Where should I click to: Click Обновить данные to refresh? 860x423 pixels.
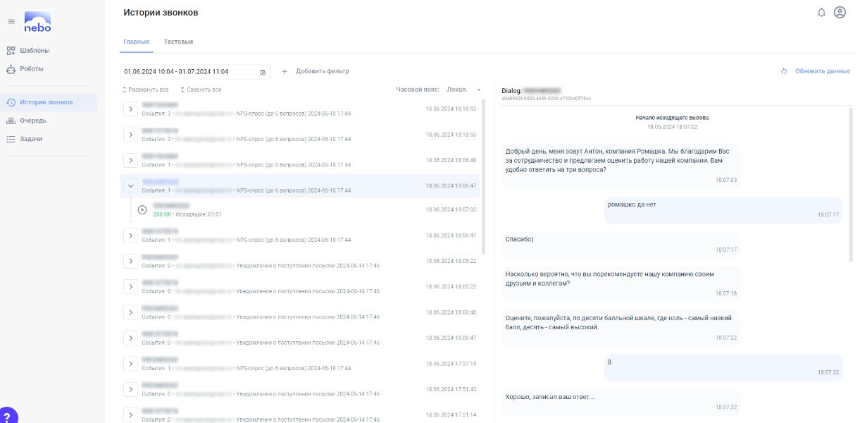click(x=816, y=71)
